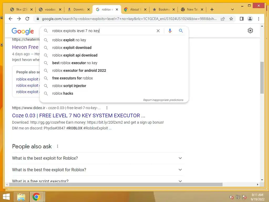Viewport: 269px width, 202px height.
Task: Close the Bookmarks tab
Action: coord(174,9)
